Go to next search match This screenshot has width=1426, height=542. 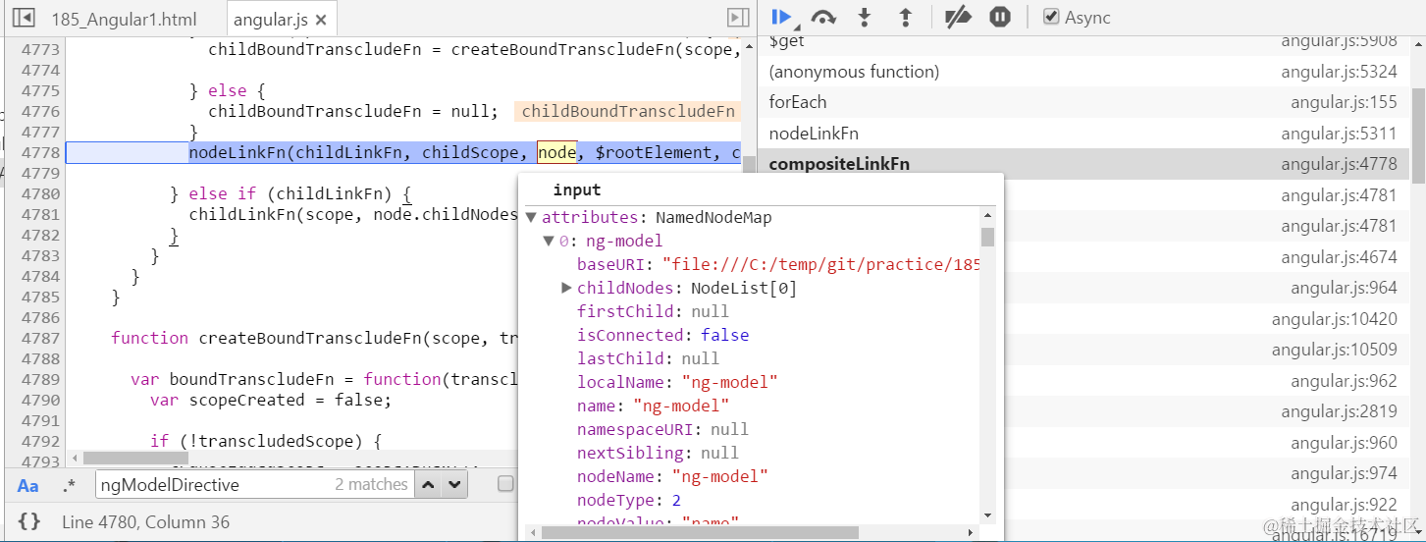[453, 484]
